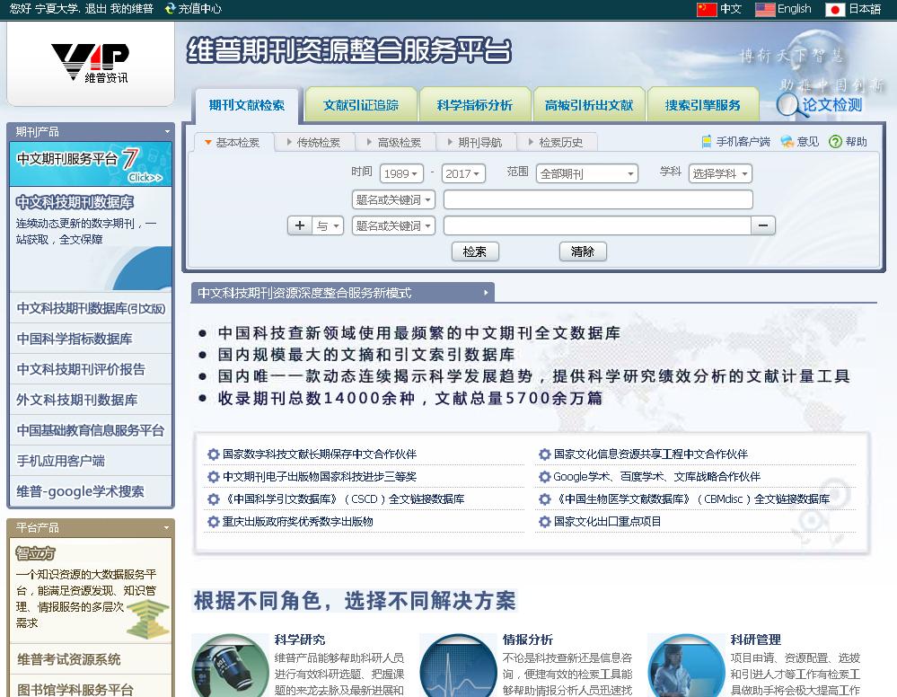Select the 期刊导航 sub-tab
897x697 pixels.
coord(475,143)
